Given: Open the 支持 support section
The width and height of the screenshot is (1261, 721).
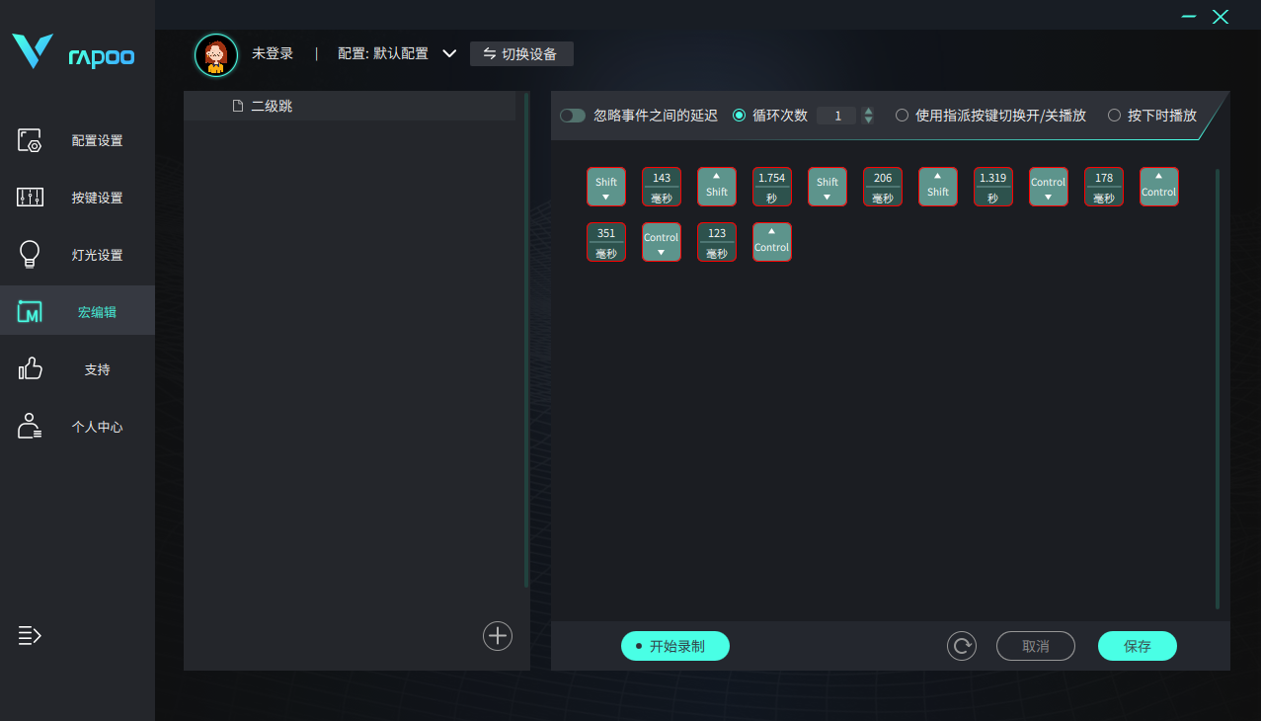Looking at the screenshot, I should (x=77, y=369).
